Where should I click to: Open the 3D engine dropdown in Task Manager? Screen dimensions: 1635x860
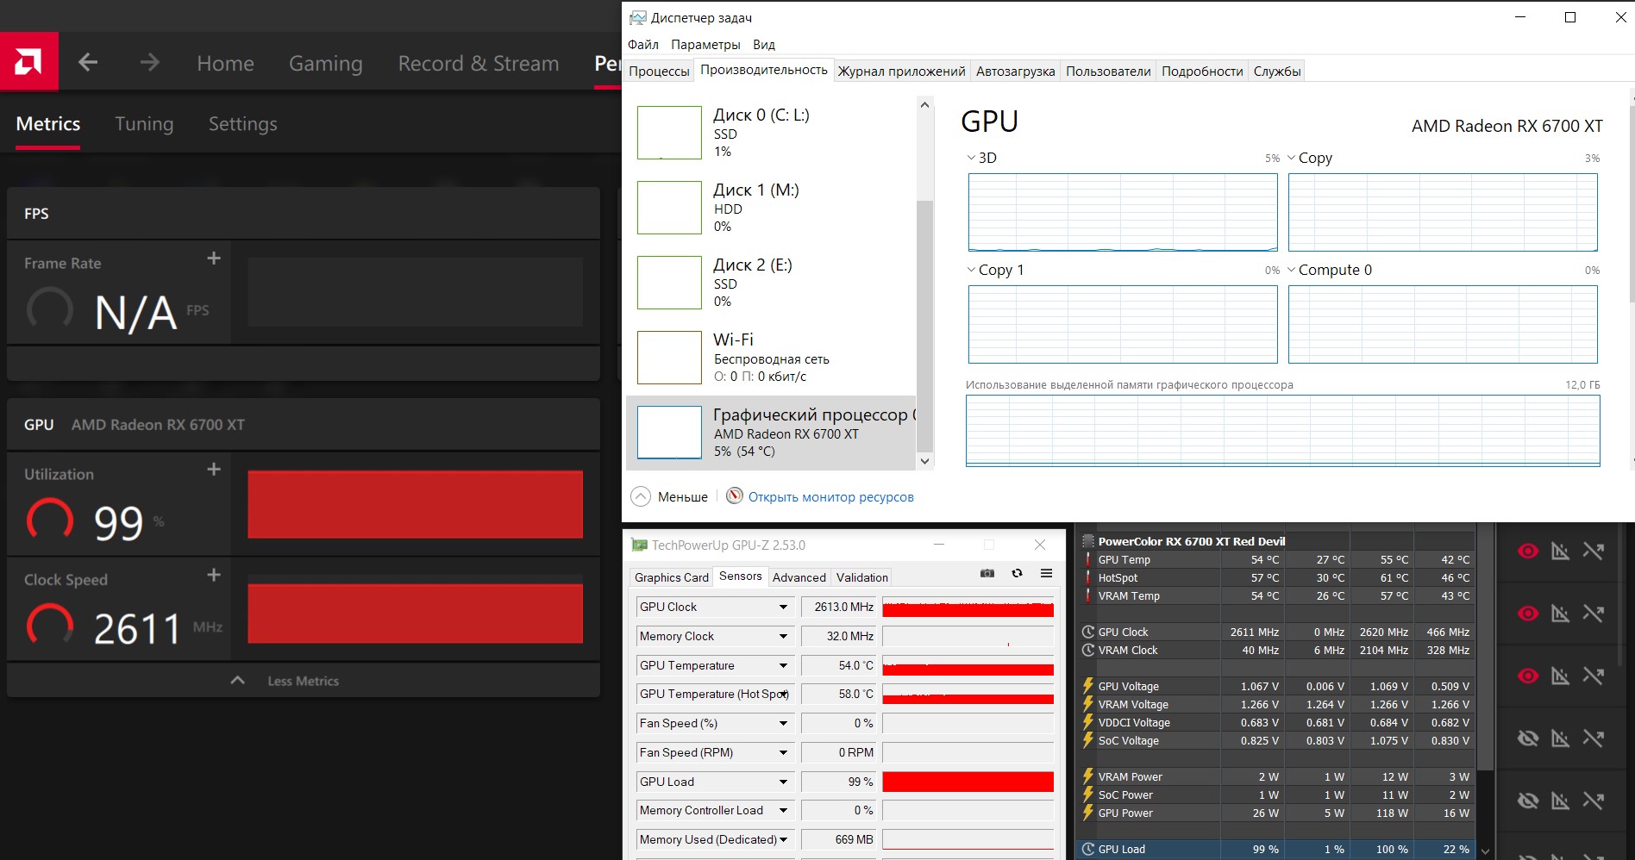point(971,158)
